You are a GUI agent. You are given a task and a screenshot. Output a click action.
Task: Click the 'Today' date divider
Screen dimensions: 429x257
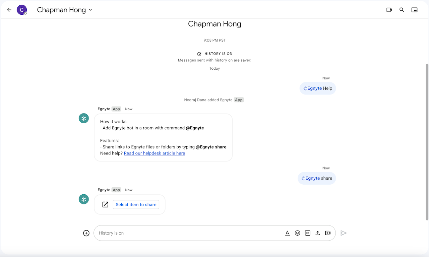click(x=214, y=68)
